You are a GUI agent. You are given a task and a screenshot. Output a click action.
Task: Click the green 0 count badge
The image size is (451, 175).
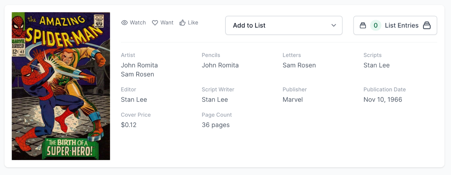click(375, 25)
